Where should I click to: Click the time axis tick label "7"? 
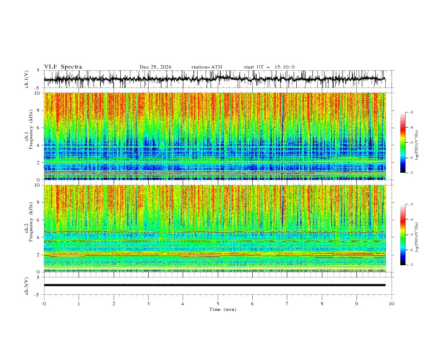tap(287, 304)
